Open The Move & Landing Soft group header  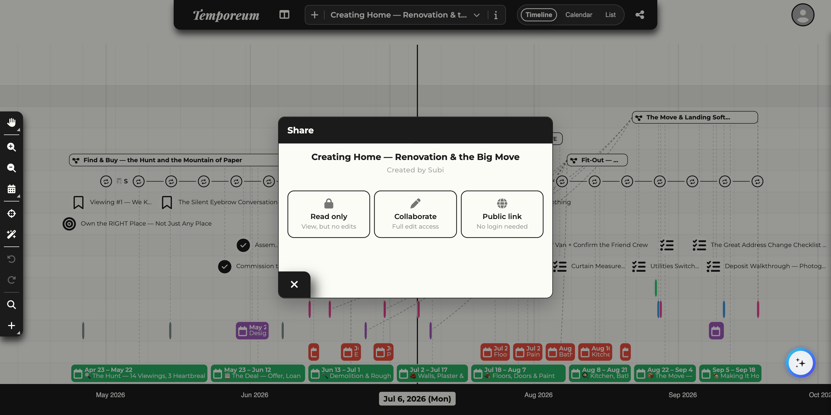click(x=695, y=117)
